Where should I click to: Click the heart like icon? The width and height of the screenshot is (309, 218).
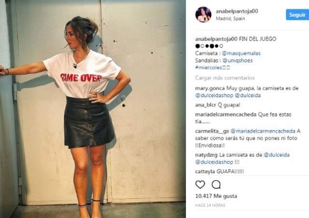pos(200,185)
